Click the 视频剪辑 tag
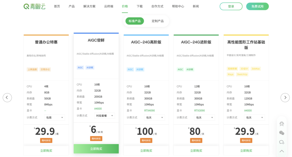Image resolution: width=292 pixels, height=157 pixels. [232, 69]
